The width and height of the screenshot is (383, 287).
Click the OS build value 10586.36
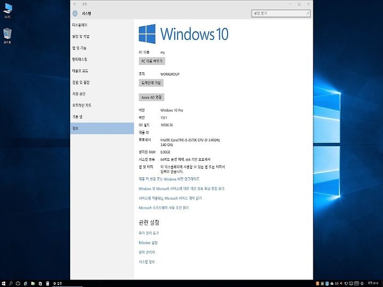166,125
